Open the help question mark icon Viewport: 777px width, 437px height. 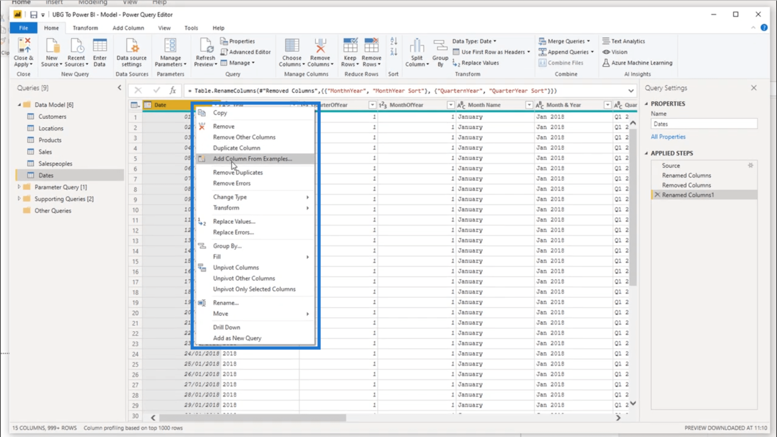(764, 27)
